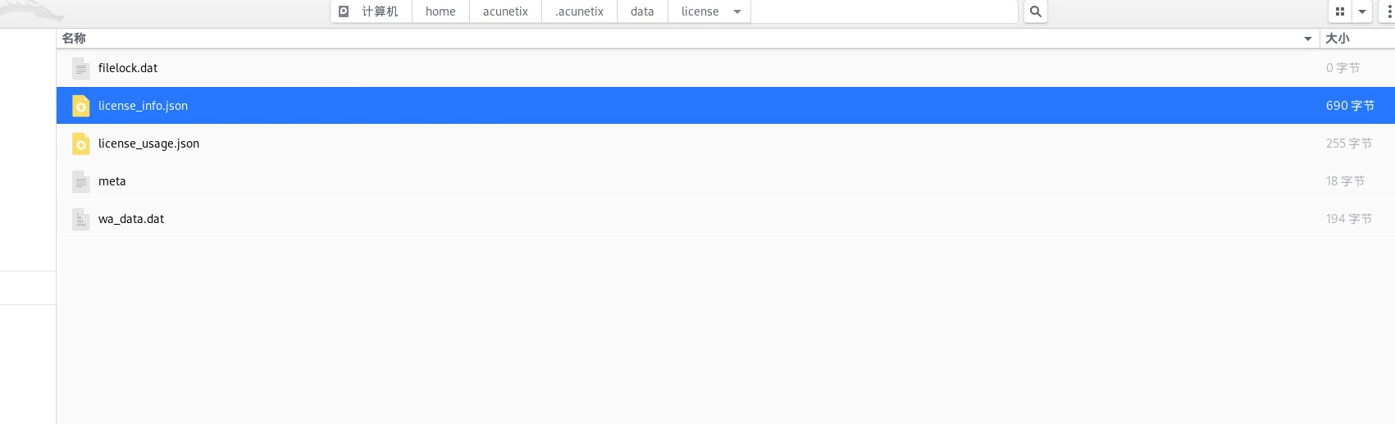
Task: Expand the license folder dropdown arrow
Action: point(737,11)
